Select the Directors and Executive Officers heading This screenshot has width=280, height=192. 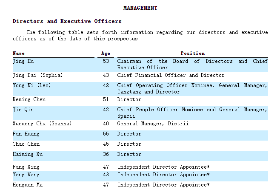[67, 21]
